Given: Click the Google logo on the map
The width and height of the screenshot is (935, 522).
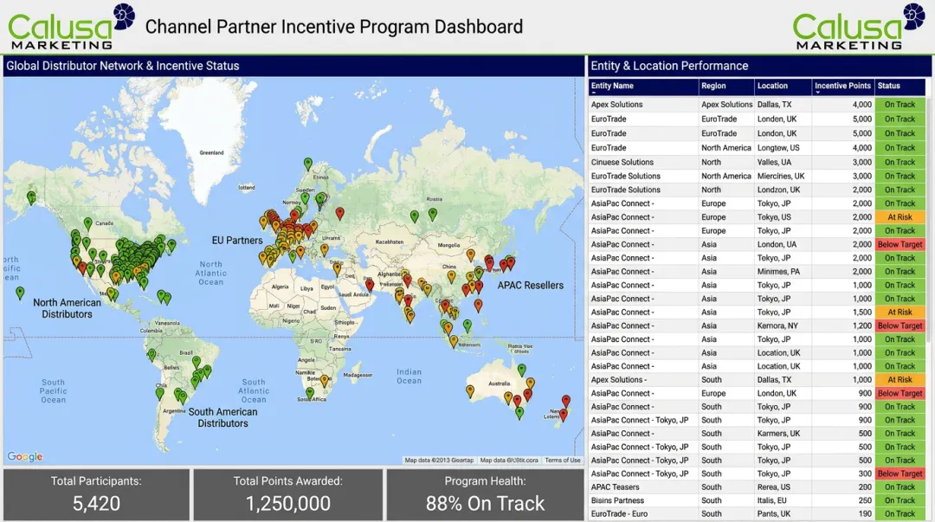Looking at the screenshot, I should tap(25, 456).
